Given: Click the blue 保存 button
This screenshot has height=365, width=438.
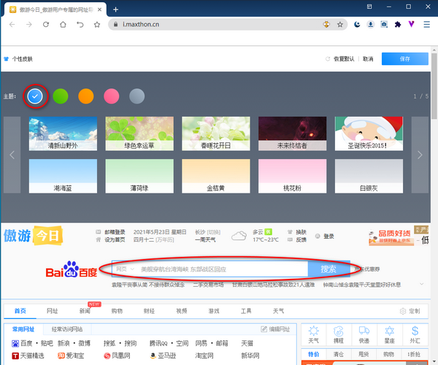Looking at the screenshot, I should (404, 59).
